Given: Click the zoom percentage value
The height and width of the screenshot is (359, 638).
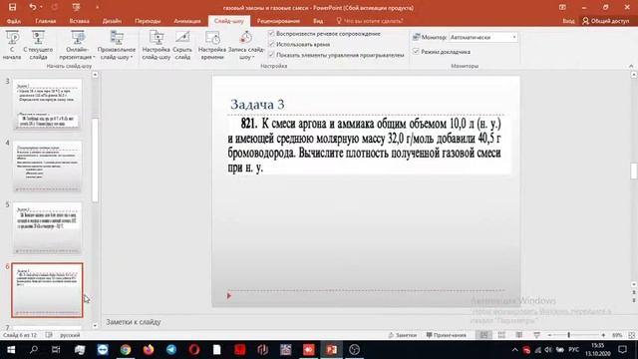Looking at the screenshot, I should pos(617,335).
